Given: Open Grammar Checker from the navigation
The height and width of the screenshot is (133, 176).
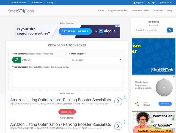Looking at the screenshot, I should tap(141, 10).
